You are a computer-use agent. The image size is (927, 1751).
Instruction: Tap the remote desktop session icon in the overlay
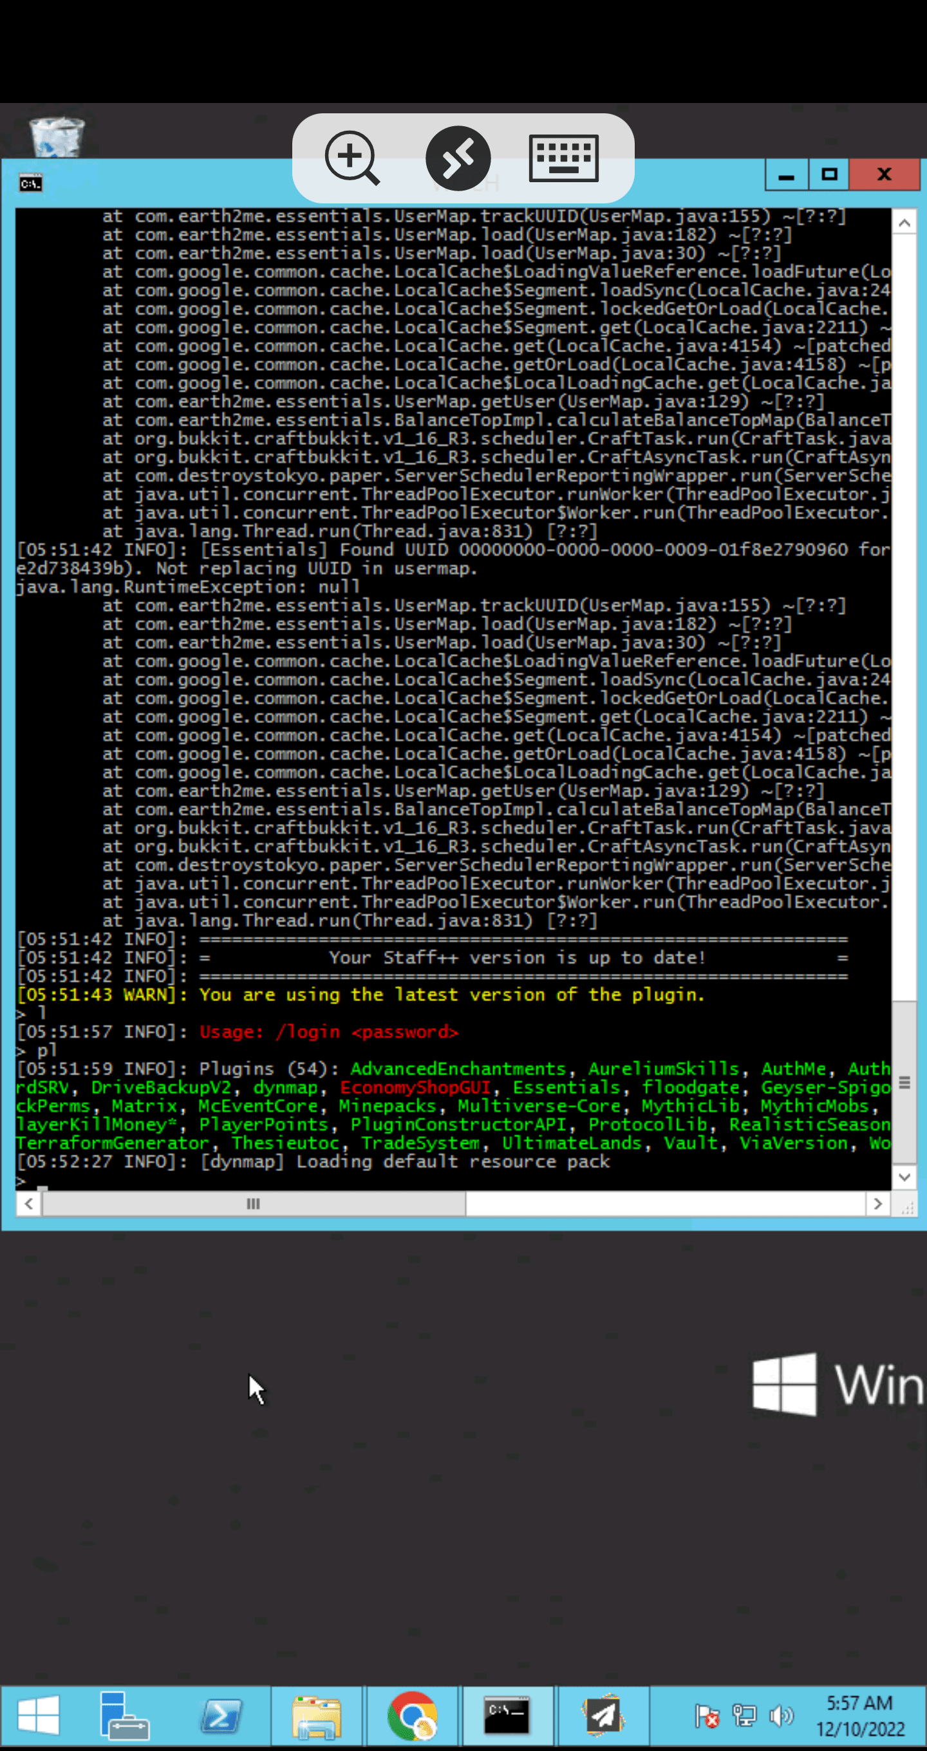459,158
